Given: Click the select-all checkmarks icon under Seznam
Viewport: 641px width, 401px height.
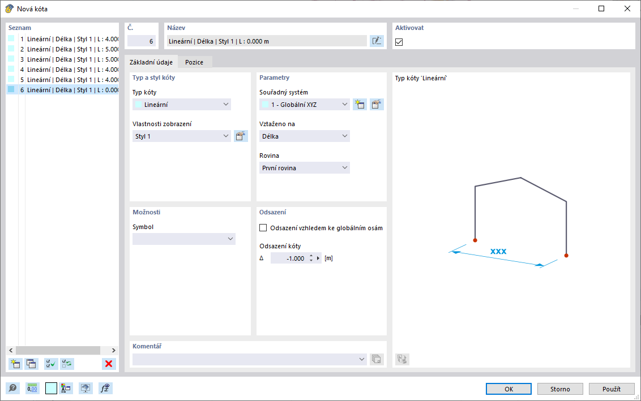Looking at the screenshot, I should (51, 364).
